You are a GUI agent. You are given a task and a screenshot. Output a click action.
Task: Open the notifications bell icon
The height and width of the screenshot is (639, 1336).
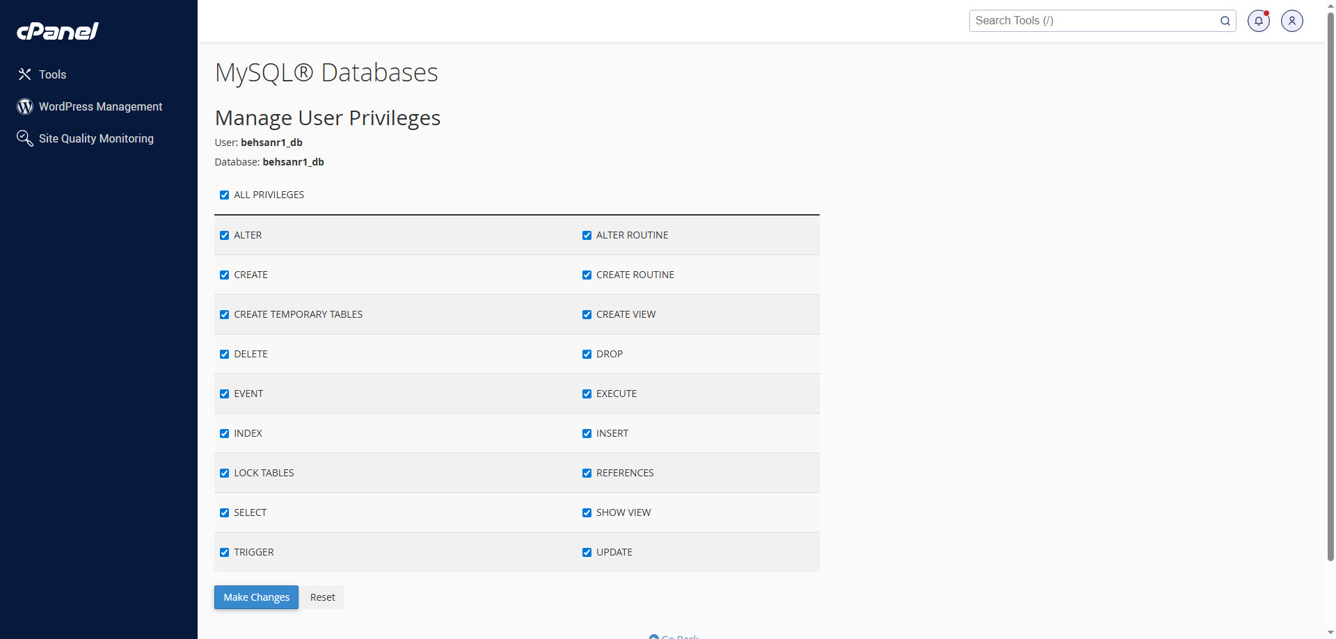pyautogui.click(x=1258, y=21)
